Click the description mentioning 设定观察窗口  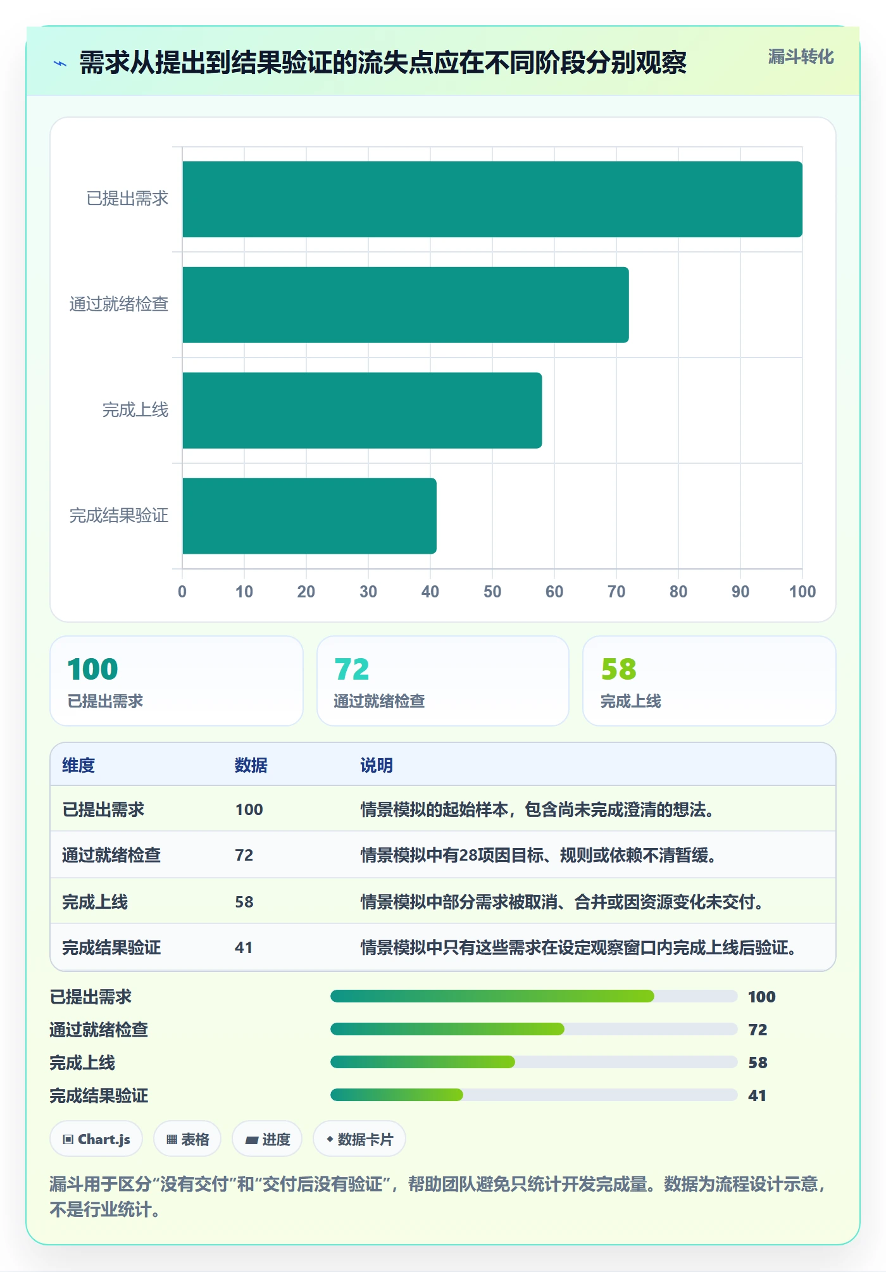[x=578, y=947]
